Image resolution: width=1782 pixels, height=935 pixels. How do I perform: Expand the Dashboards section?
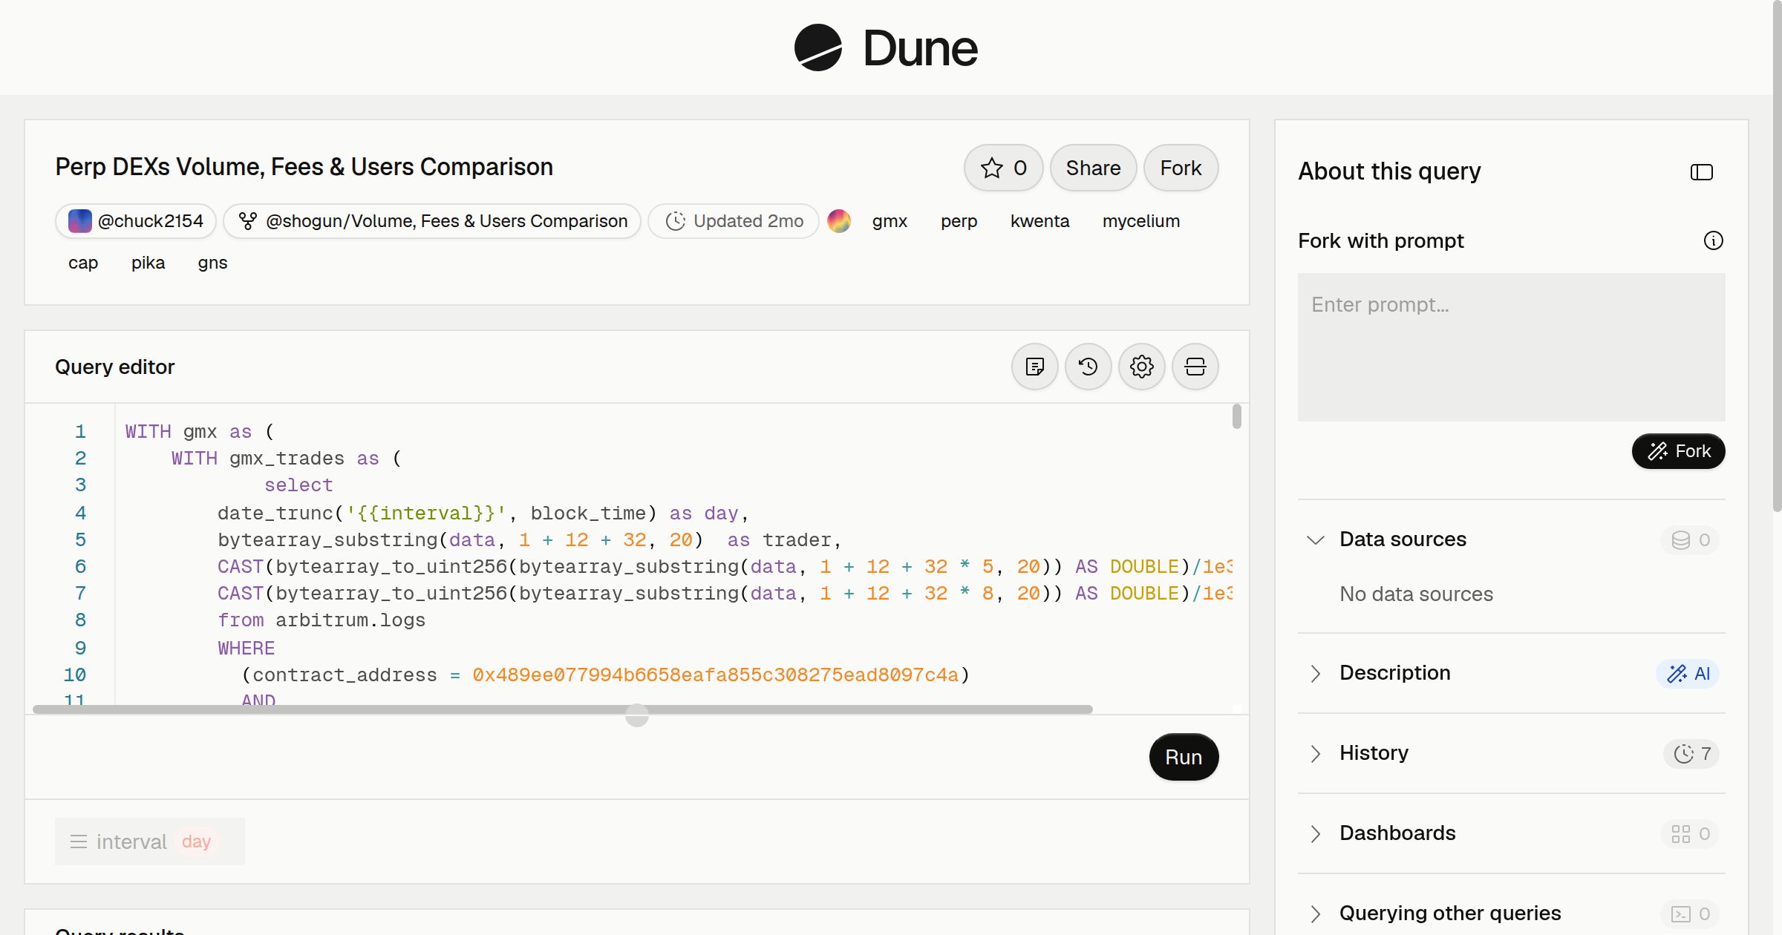coord(1315,833)
